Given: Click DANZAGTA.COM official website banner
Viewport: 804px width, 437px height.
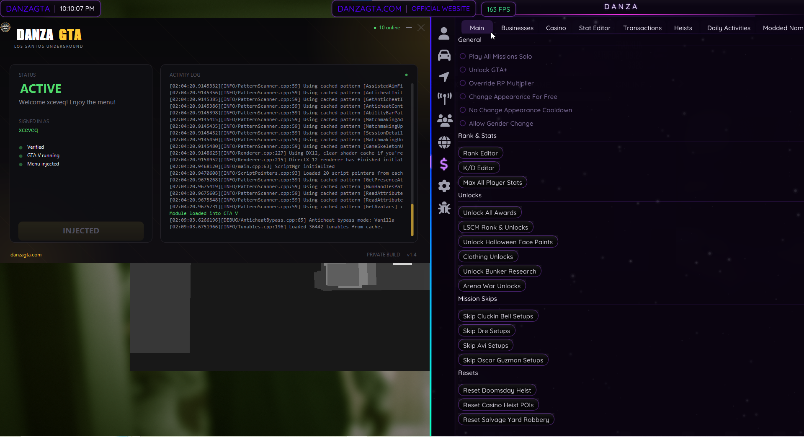Looking at the screenshot, I should point(404,9).
